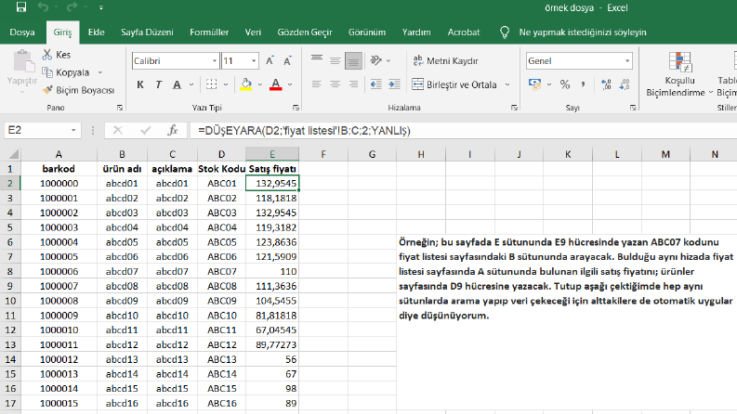Click the Undo arrow icon
The height and width of the screenshot is (414, 737).
click(43, 6)
